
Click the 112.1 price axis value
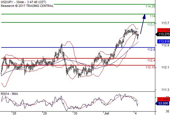(x=165, y=67)
